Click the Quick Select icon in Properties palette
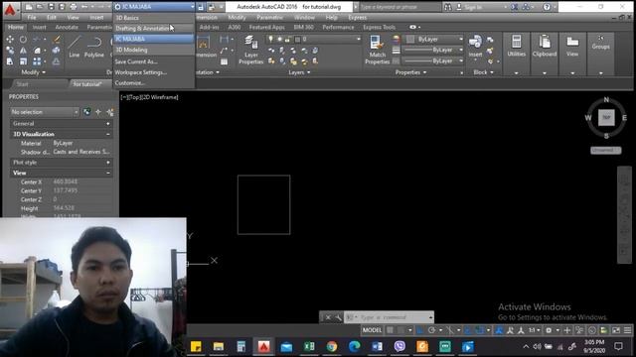 (110, 112)
